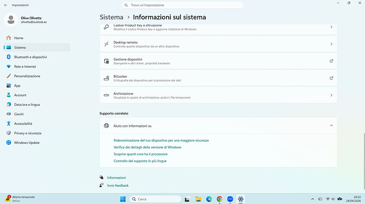Open Rete e Internet settings

tap(37, 67)
